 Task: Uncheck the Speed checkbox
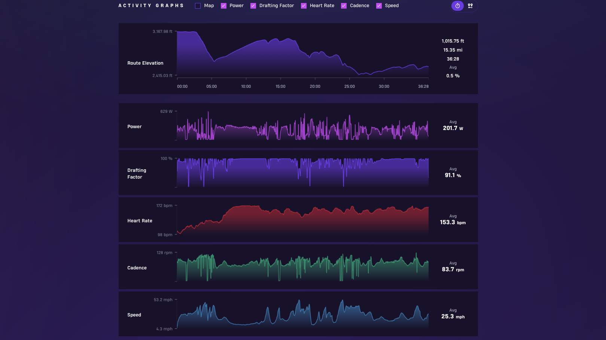tap(379, 6)
